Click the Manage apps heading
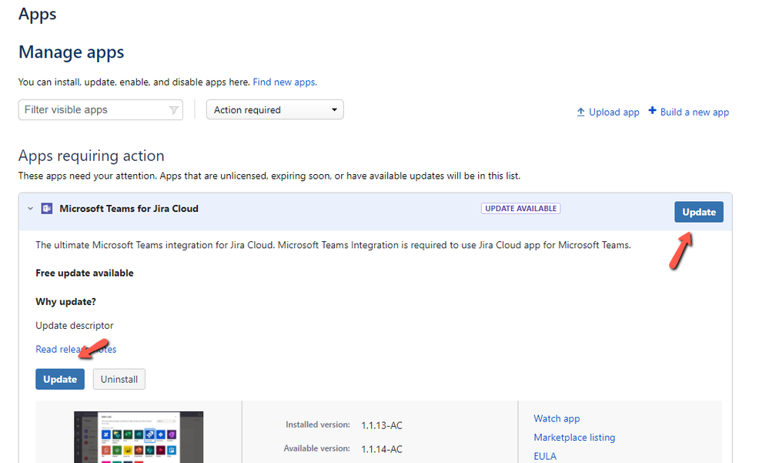 coord(71,52)
